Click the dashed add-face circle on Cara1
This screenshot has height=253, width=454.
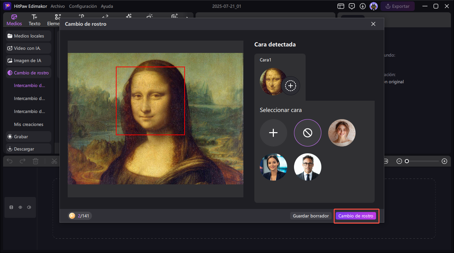pyautogui.click(x=291, y=85)
